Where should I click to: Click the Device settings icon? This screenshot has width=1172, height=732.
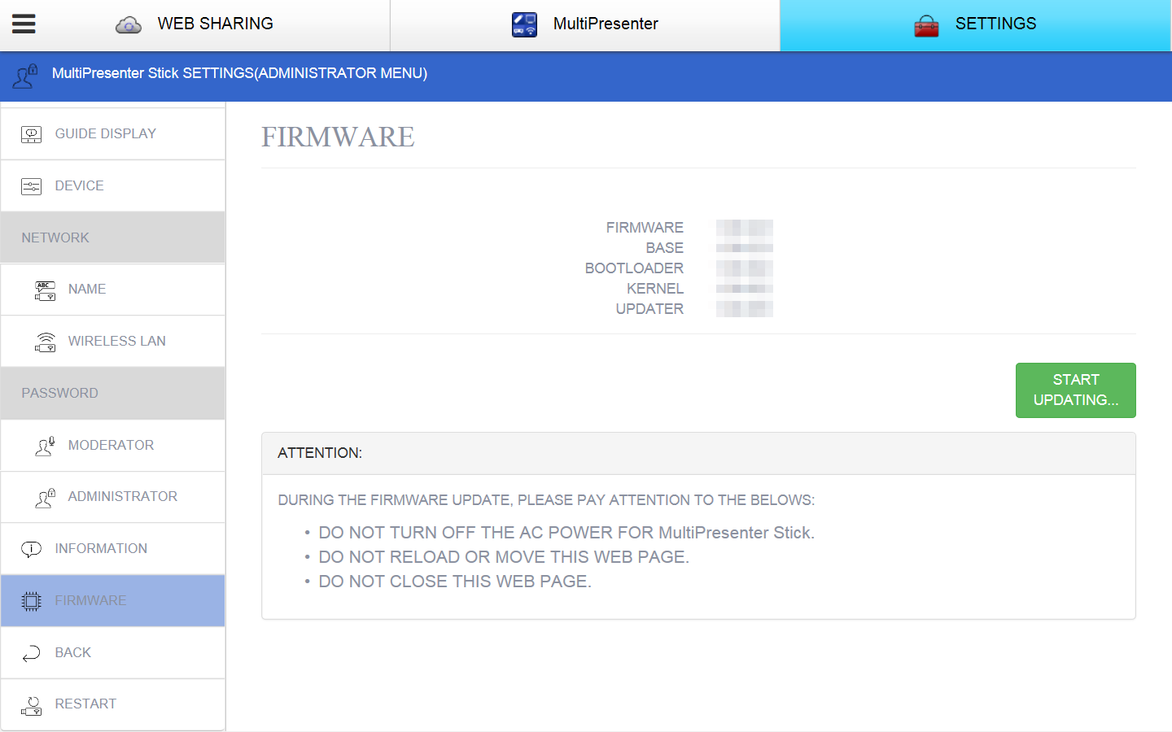[31, 185]
